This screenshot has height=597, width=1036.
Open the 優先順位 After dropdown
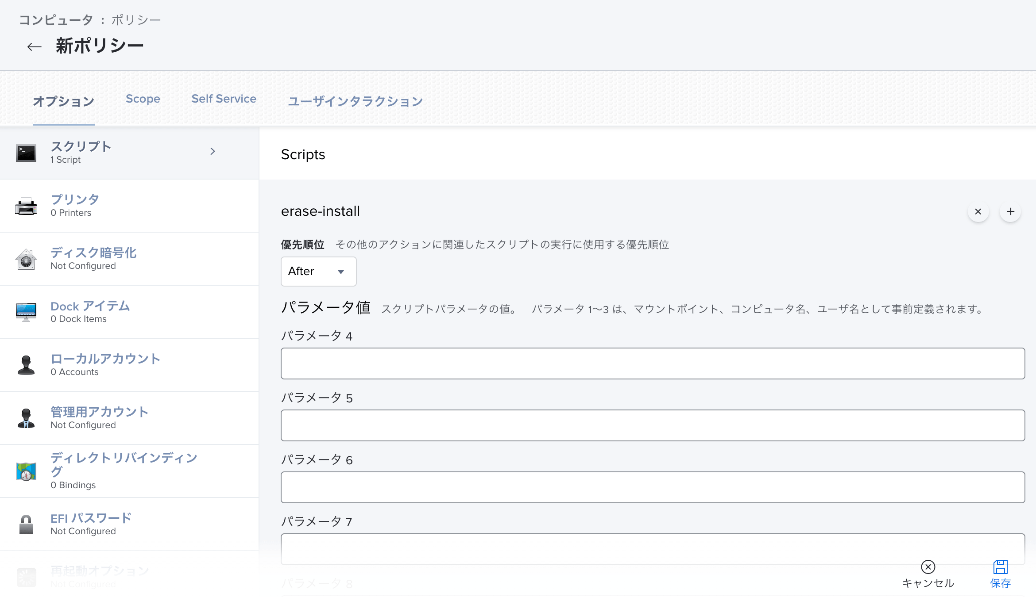pyautogui.click(x=318, y=272)
